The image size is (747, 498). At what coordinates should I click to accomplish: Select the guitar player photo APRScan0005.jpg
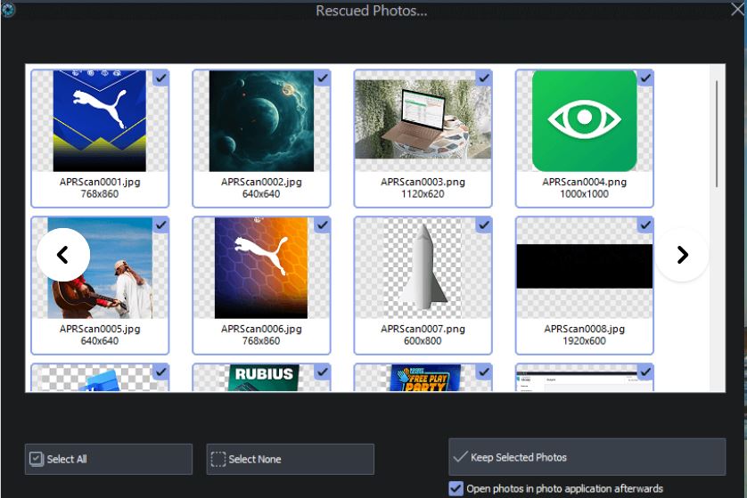[x=100, y=268]
